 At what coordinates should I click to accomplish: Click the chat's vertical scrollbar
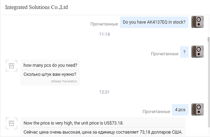coord(208,39)
